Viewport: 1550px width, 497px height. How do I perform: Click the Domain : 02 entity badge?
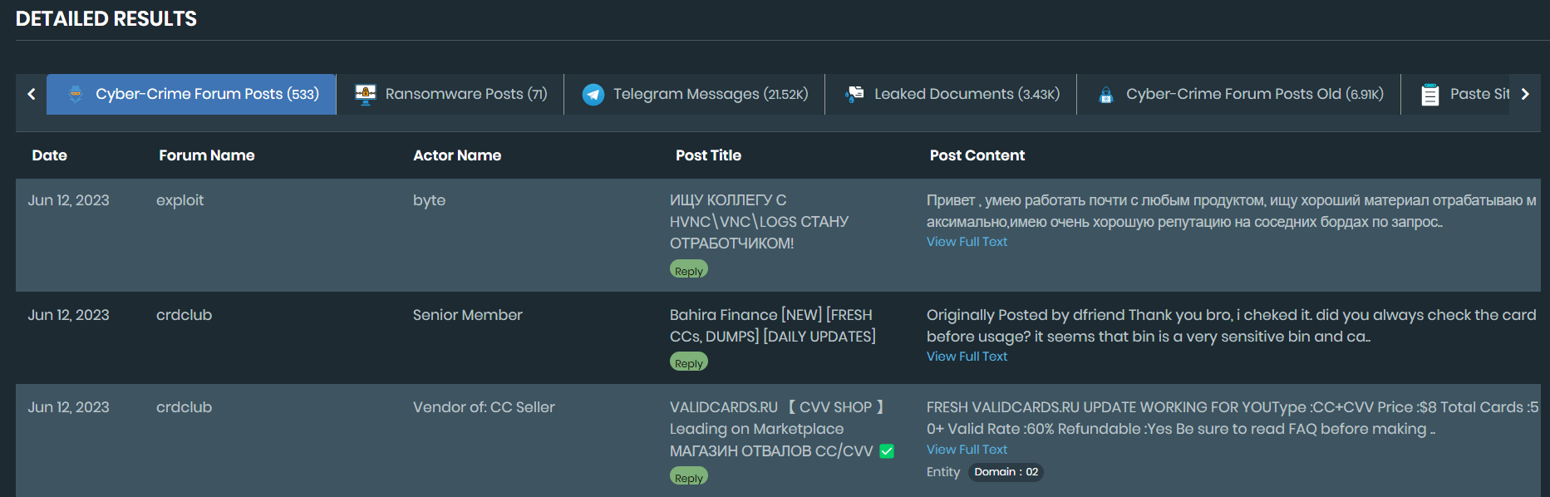coord(1006,472)
